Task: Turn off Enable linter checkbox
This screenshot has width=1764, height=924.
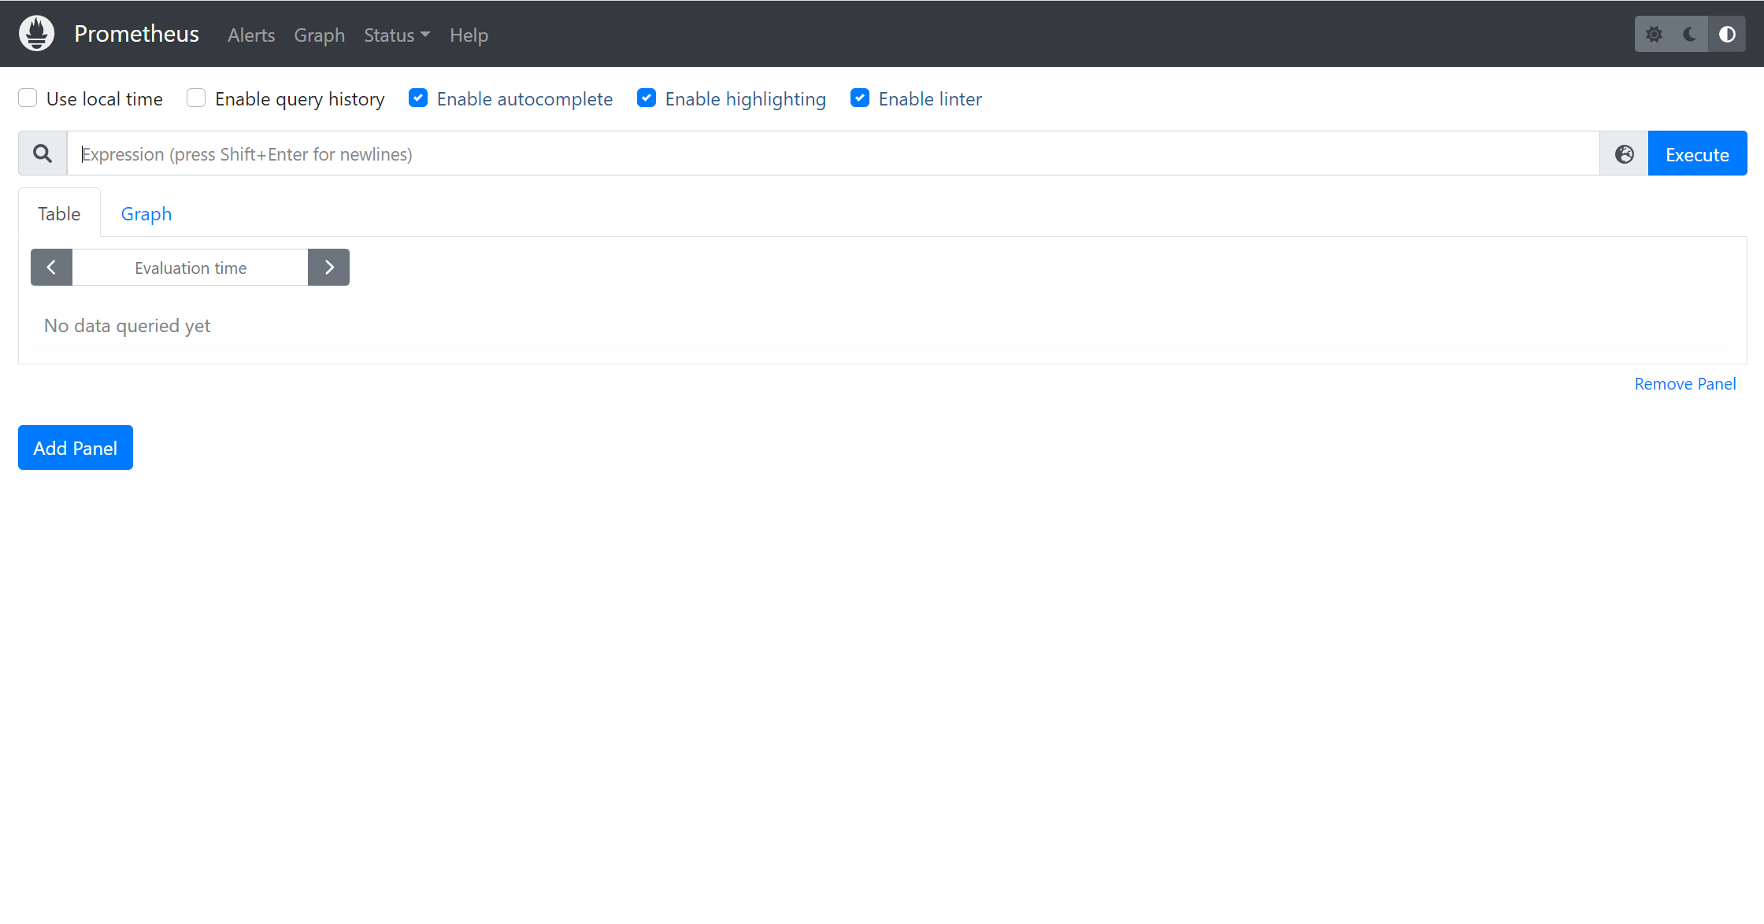Action: (860, 98)
